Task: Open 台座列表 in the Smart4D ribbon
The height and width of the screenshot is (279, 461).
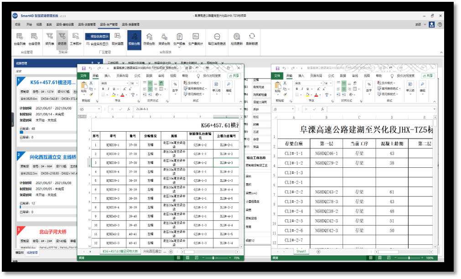Action: pos(20,38)
